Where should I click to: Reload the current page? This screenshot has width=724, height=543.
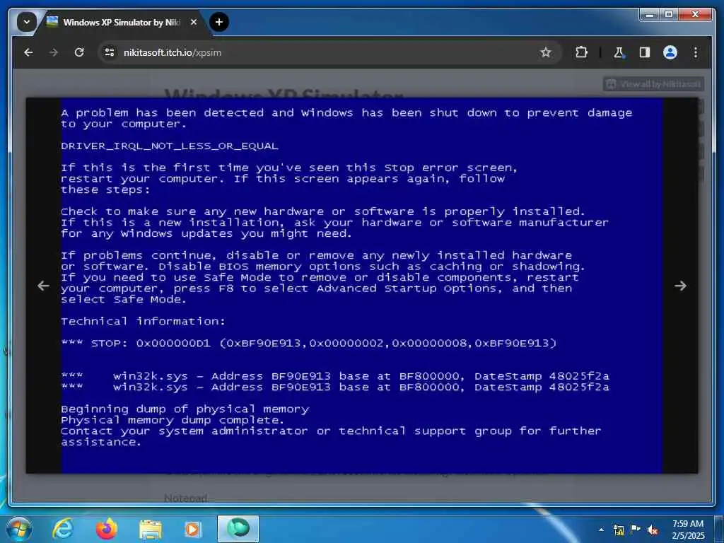point(79,52)
